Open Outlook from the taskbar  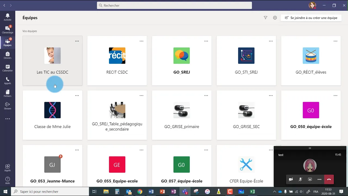tap(129, 192)
